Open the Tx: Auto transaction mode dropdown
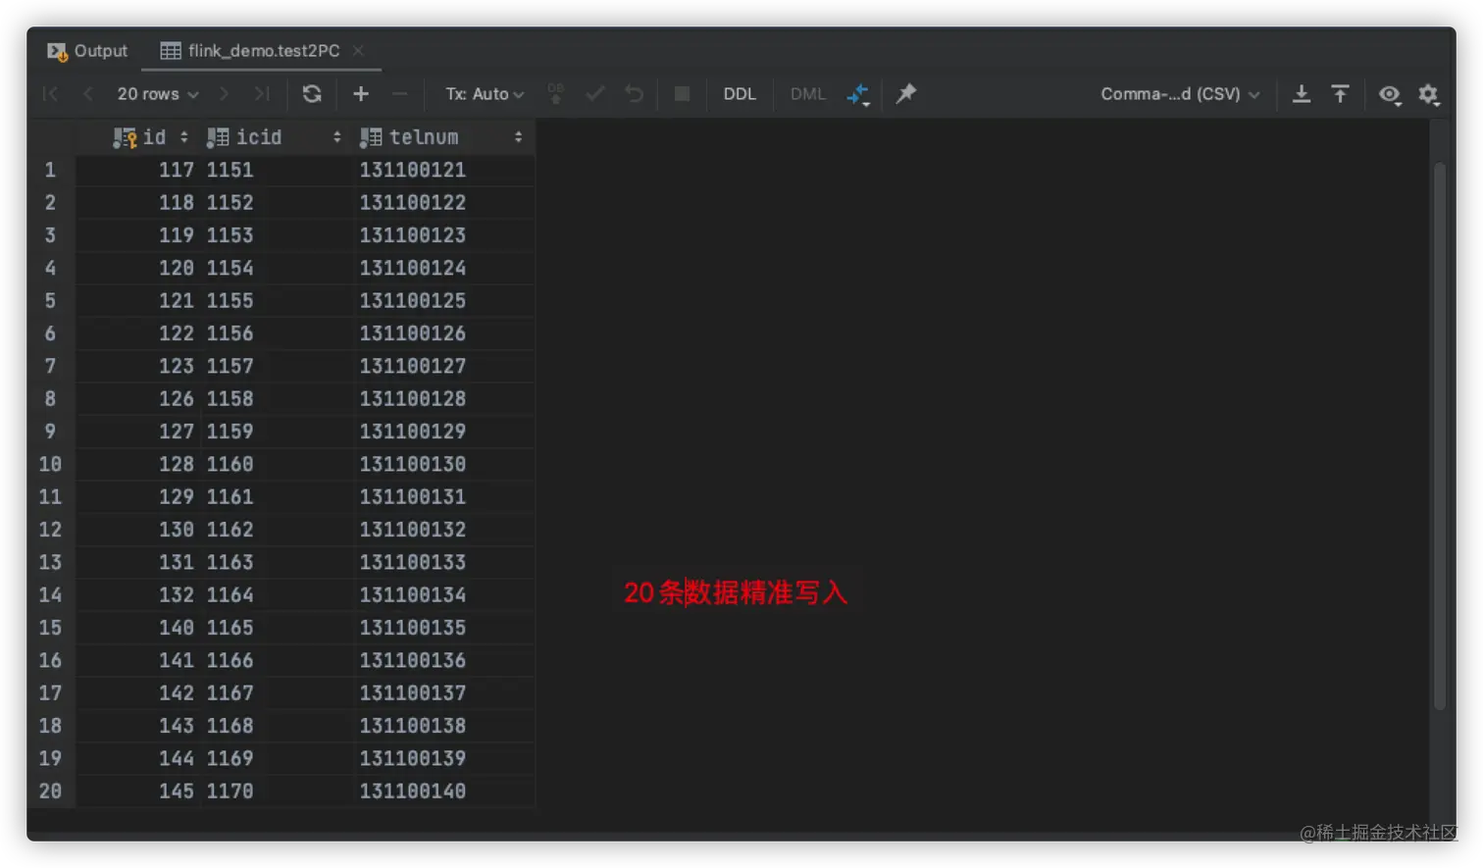The image size is (1483, 868). [484, 93]
